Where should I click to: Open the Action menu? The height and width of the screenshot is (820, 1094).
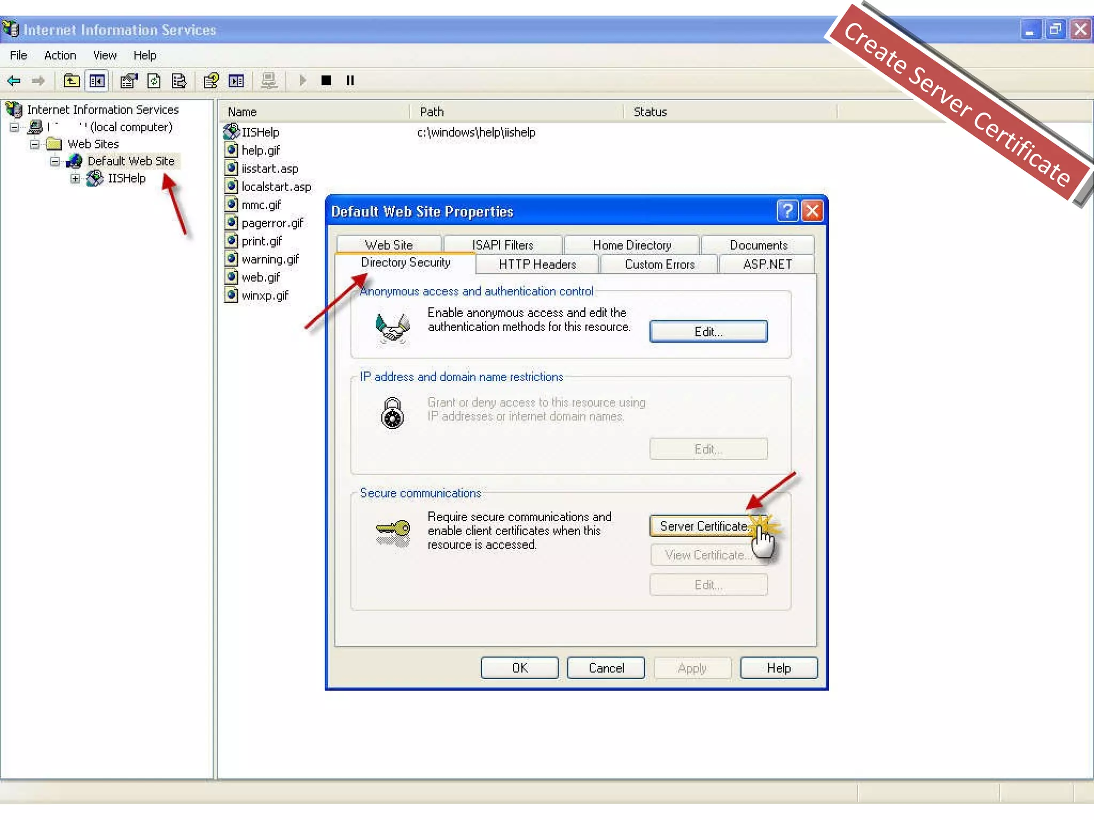coord(60,56)
